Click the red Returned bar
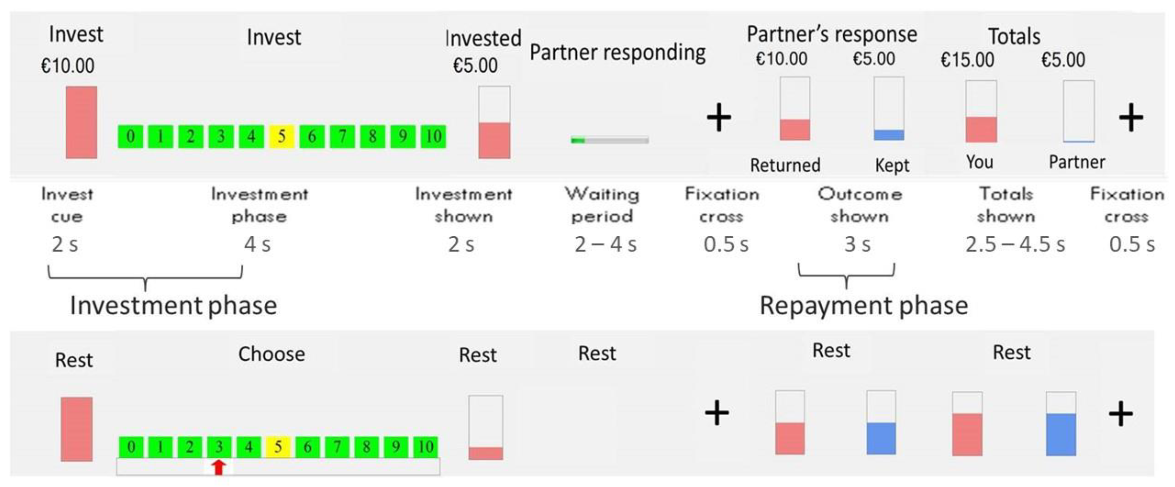 pyautogui.click(x=795, y=130)
